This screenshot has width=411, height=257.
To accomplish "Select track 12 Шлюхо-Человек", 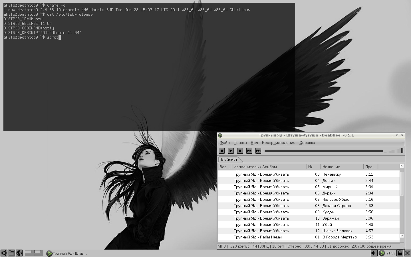I will tap(309, 231).
